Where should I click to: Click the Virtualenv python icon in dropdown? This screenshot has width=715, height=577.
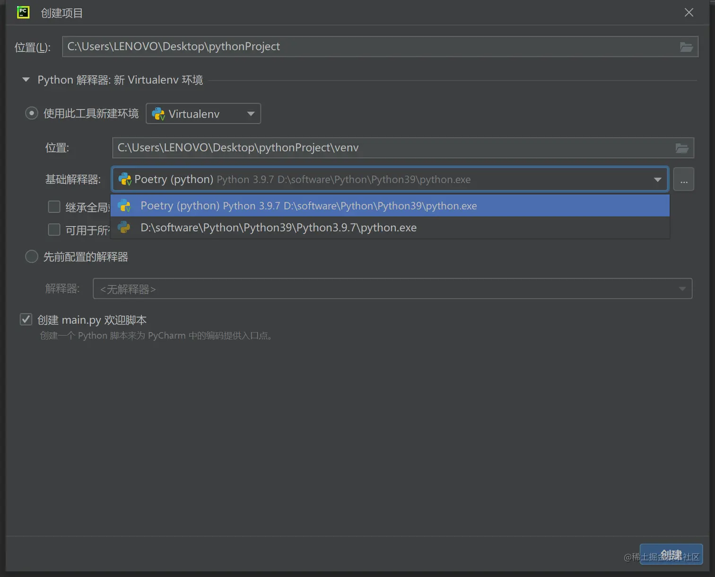(158, 114)
